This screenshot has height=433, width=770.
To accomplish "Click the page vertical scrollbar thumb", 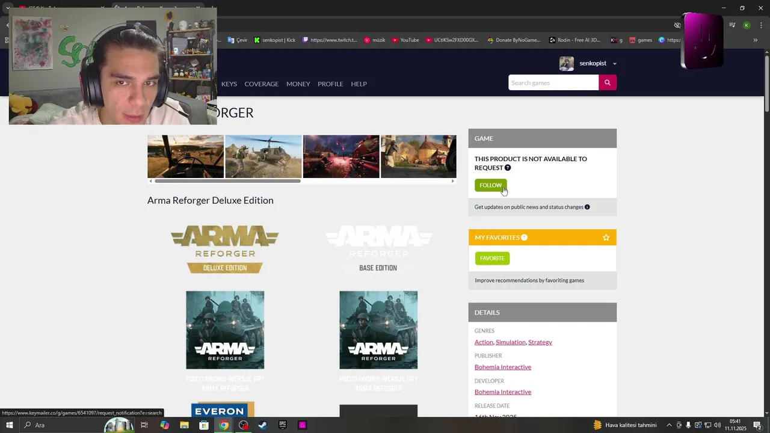I will [767, 82].
